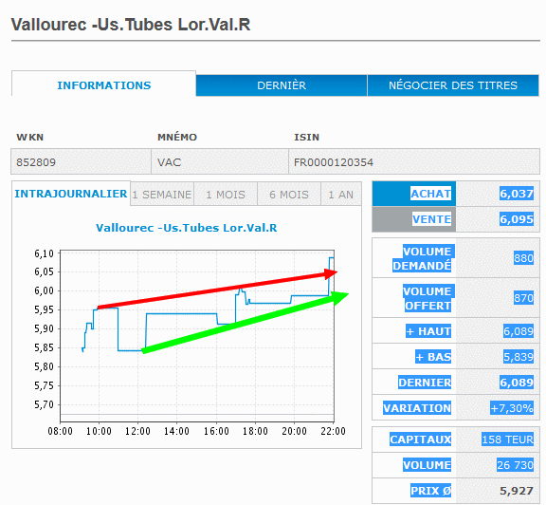546x505 pixels.
Task: Click the volume demandé value 880
Action: [x=523, y=258]
